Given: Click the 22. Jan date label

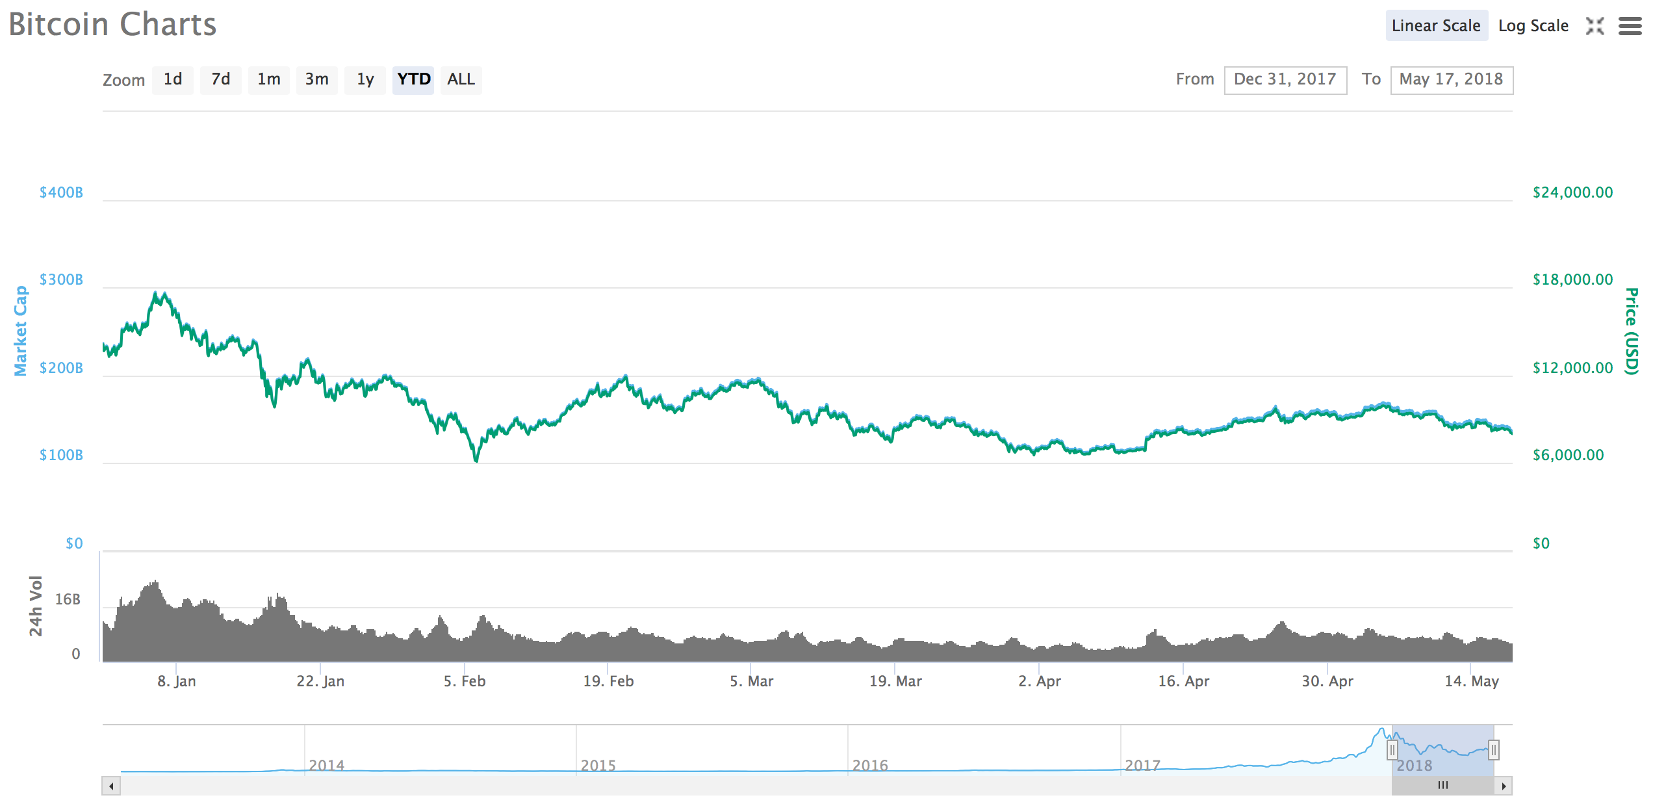Looking at the screenshot, I should [x=320, y=681].
